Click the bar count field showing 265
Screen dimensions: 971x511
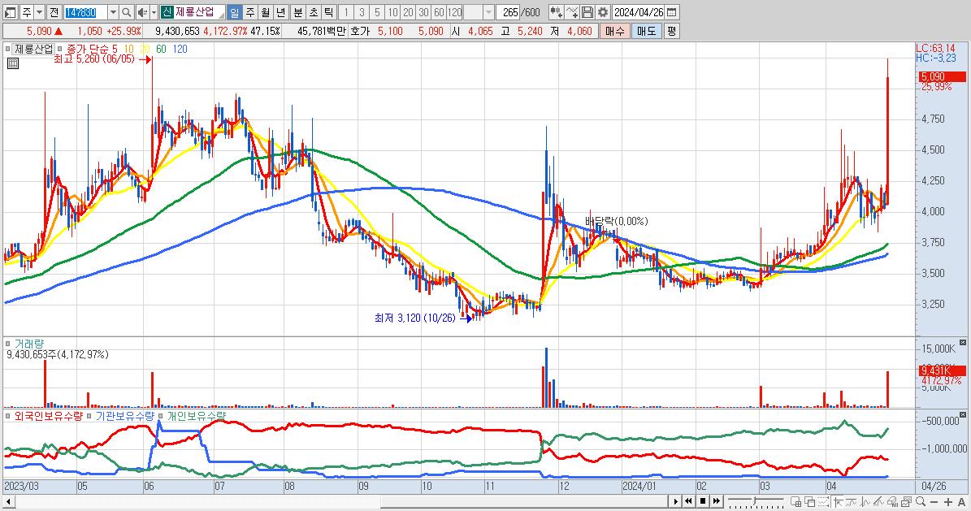[509, 11]
